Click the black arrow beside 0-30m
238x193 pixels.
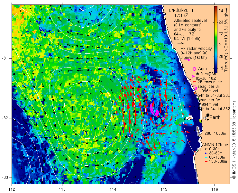(x=206, y=149)
